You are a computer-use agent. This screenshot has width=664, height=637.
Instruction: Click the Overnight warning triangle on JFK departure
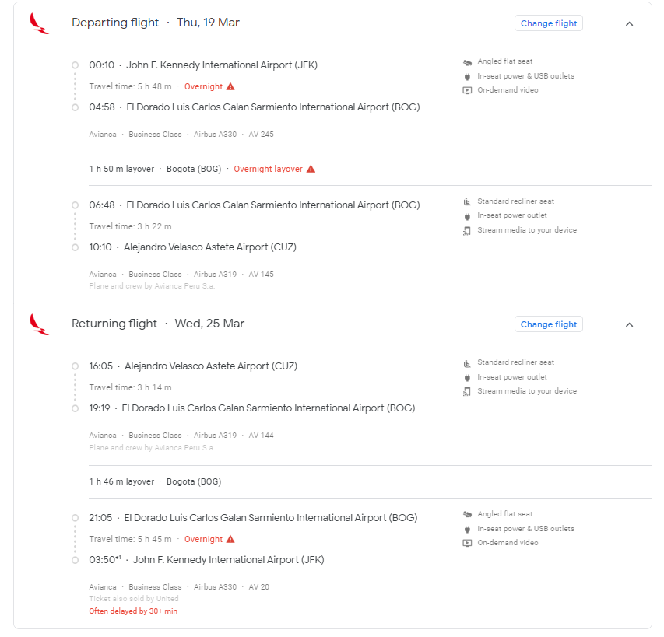click(x=230, y=86)
